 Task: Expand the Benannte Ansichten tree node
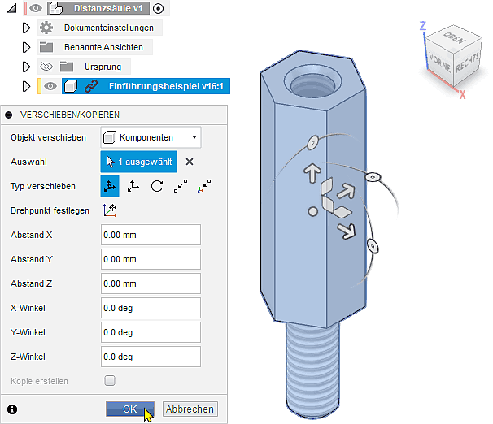click(26, 47)
